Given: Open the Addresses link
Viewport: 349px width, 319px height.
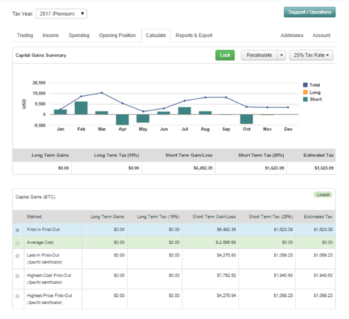Looking at the screenshot, I should tap(292, 35).
